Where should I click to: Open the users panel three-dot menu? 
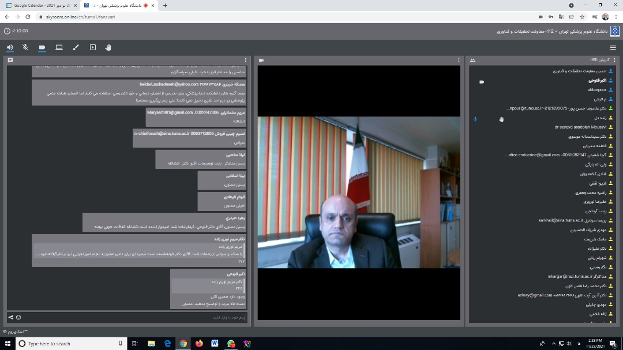[x=613, y=60]
